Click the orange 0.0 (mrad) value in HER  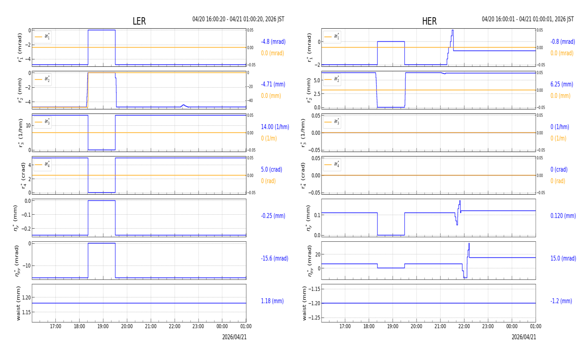(562, 53)
